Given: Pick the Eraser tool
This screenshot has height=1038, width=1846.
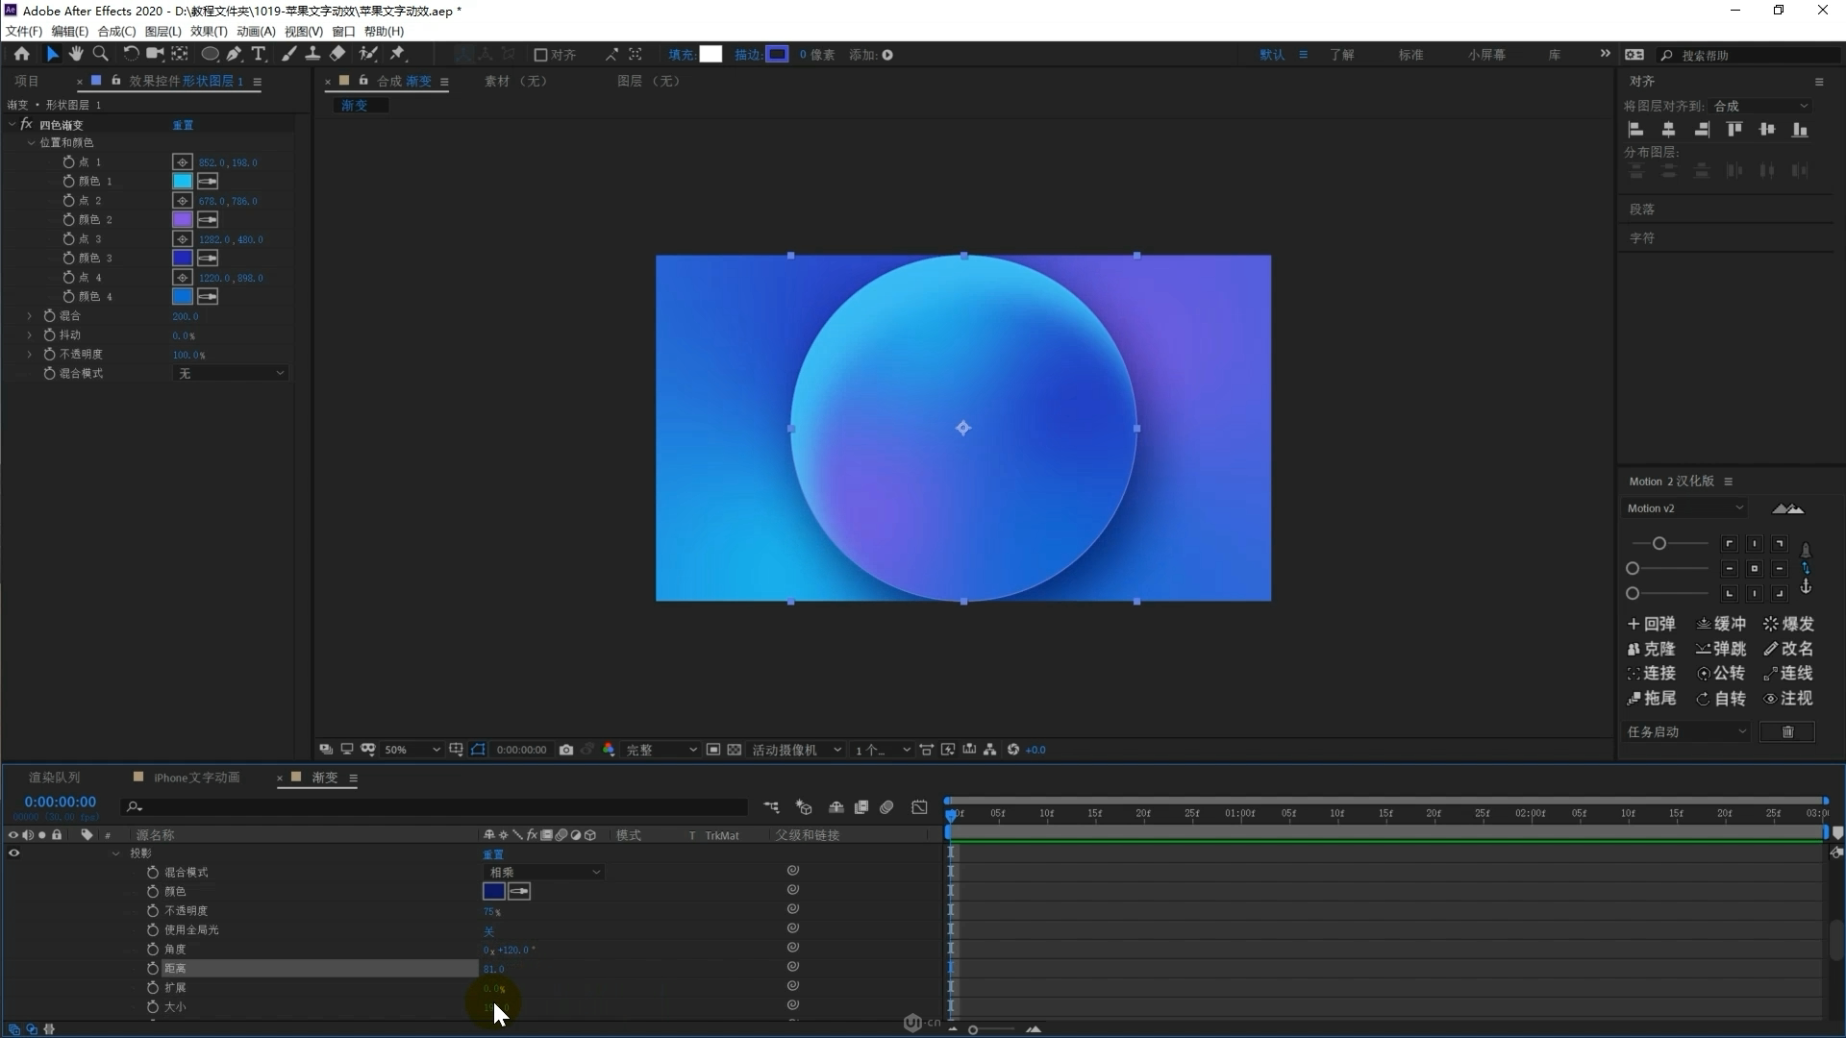Looking at the screenshot, I should 337,55.
